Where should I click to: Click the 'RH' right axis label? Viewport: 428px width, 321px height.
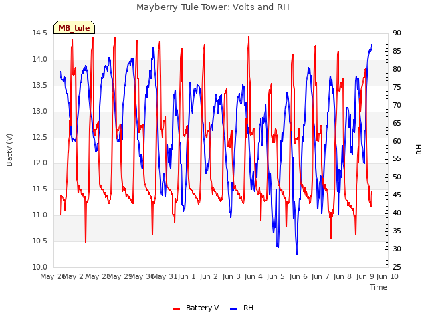[x=419, y=150]
